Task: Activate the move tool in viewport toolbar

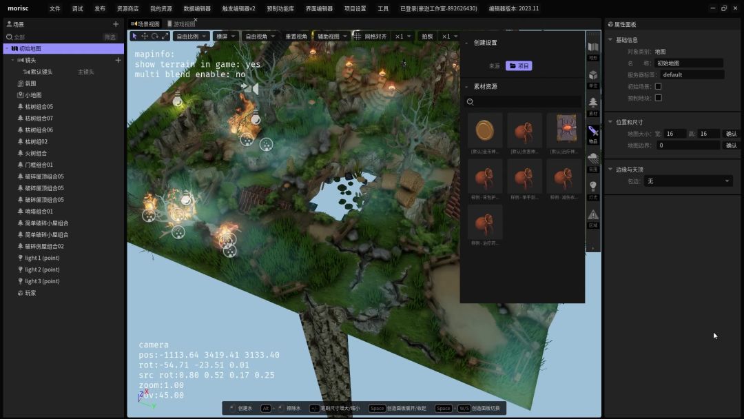Action: (x=145, y=37)
